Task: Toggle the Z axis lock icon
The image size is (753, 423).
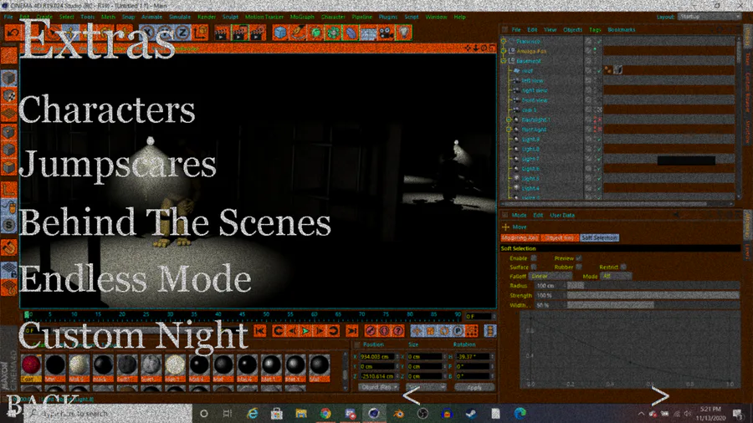Action: pyautogui.click(x=182, y=33)
